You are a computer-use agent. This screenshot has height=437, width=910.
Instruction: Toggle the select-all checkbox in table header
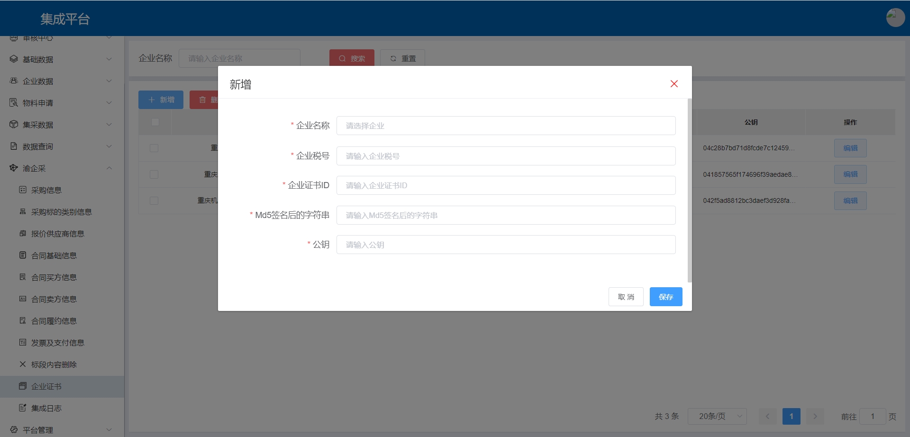click(155, 122)
